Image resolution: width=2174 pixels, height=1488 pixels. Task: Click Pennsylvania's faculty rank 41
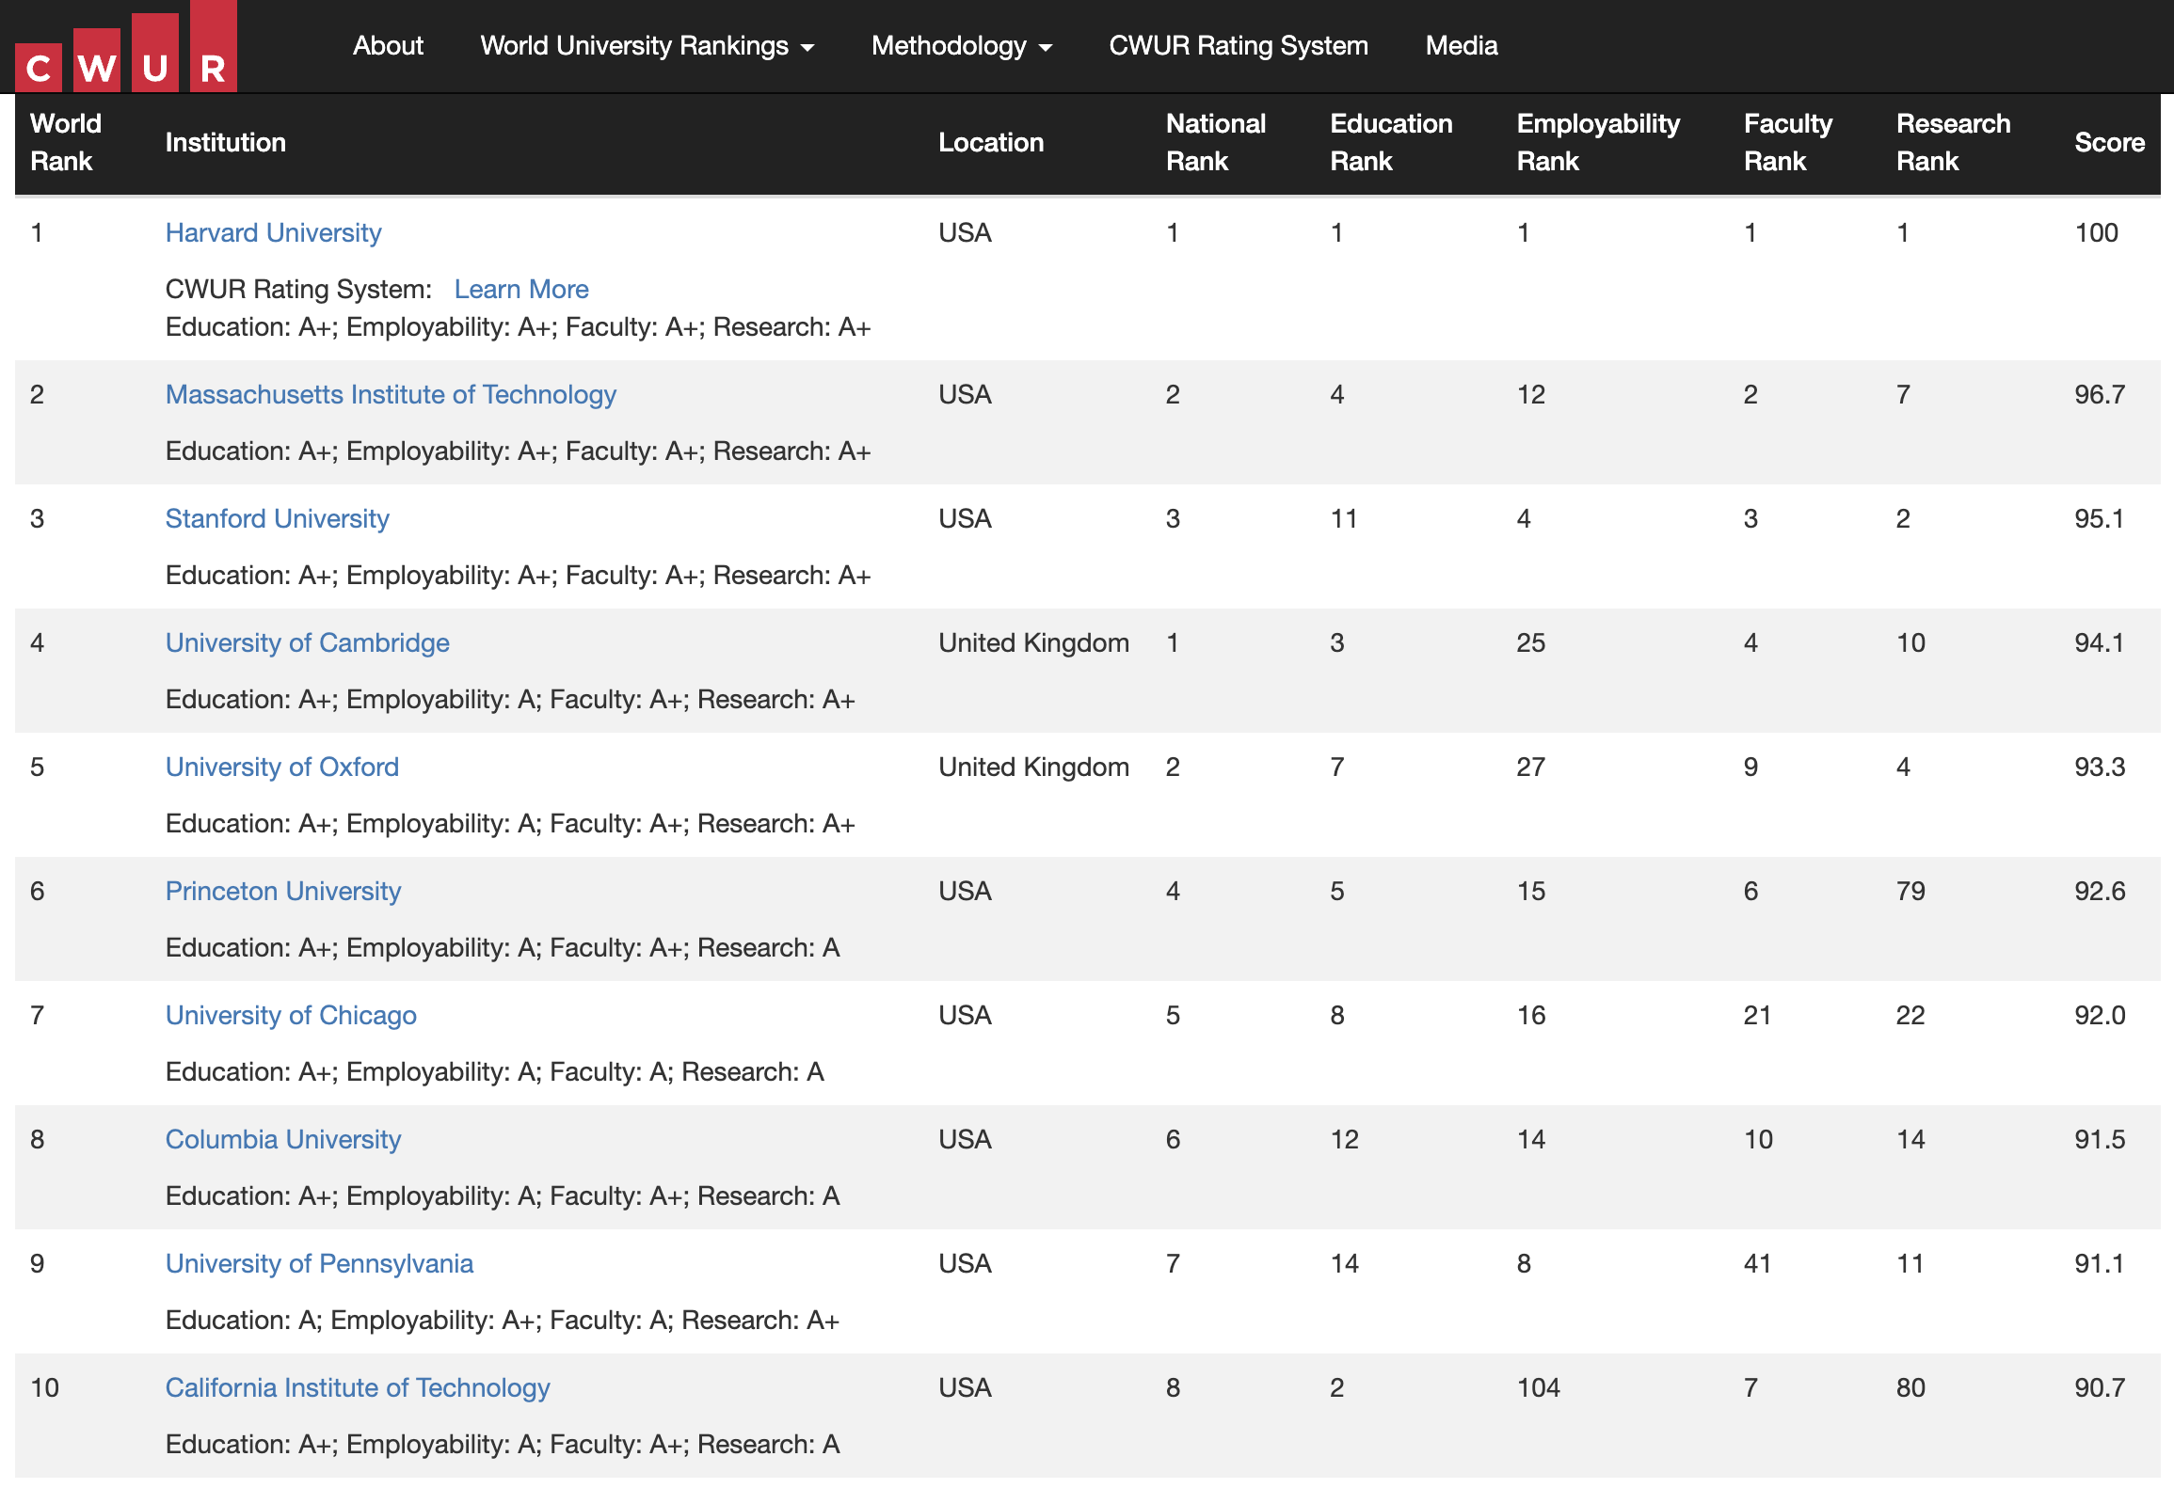(x=1757, y=1263)
